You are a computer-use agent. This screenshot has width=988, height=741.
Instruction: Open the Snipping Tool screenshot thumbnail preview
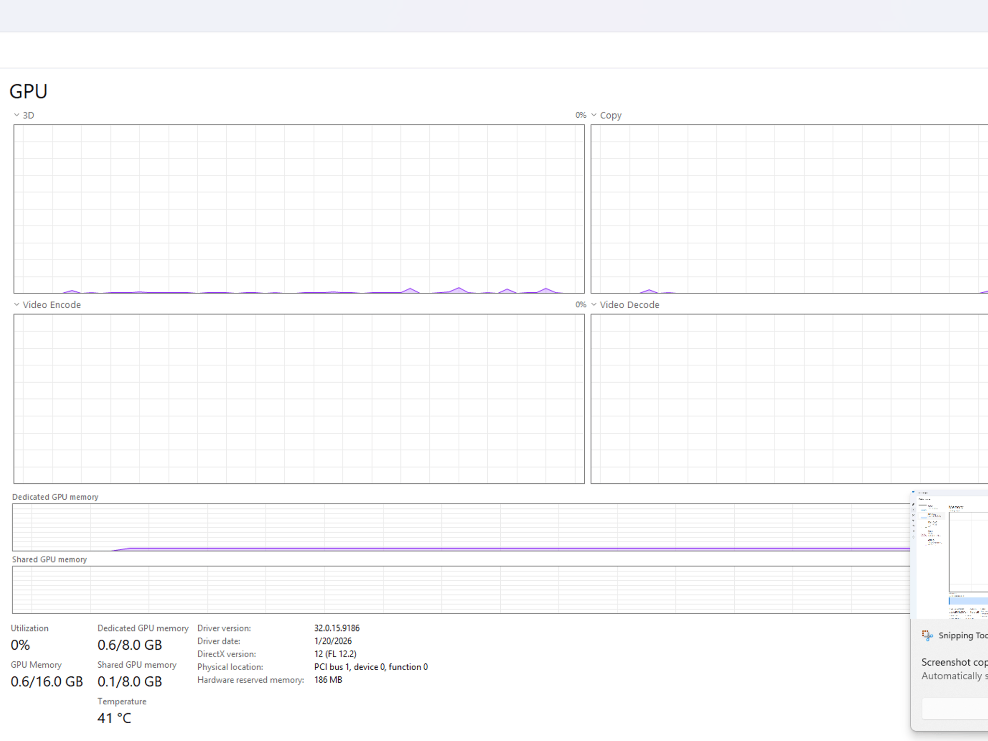pyautogui.click(x=950, y=555)
